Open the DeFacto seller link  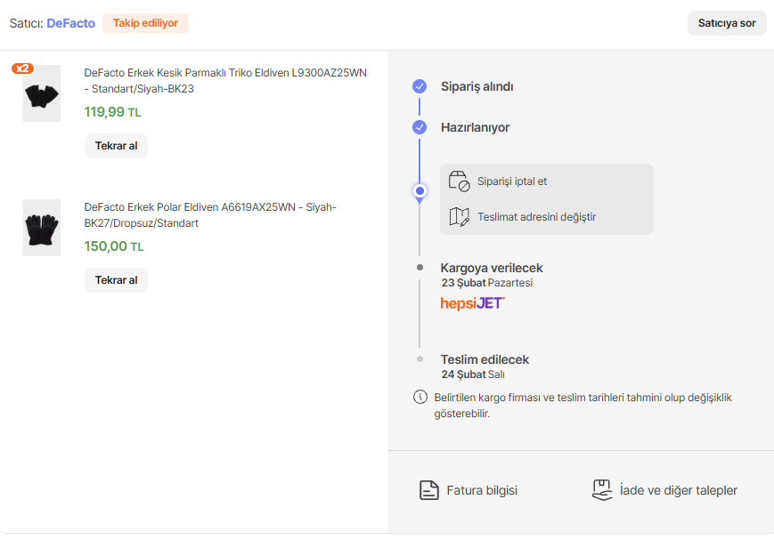pos(70,23)
